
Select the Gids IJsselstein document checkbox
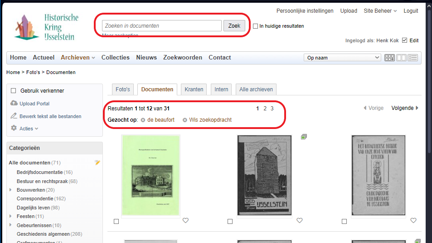tap(230, 222)
